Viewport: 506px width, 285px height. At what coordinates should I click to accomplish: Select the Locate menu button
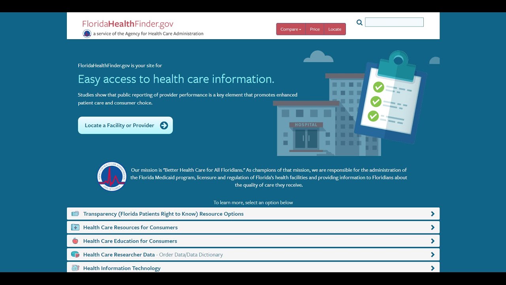click(335, 29)
